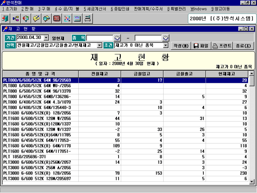Select row PLT3000 6/600/512K(R)256M/2057
The image size is (257, 193).
point(126,162)
